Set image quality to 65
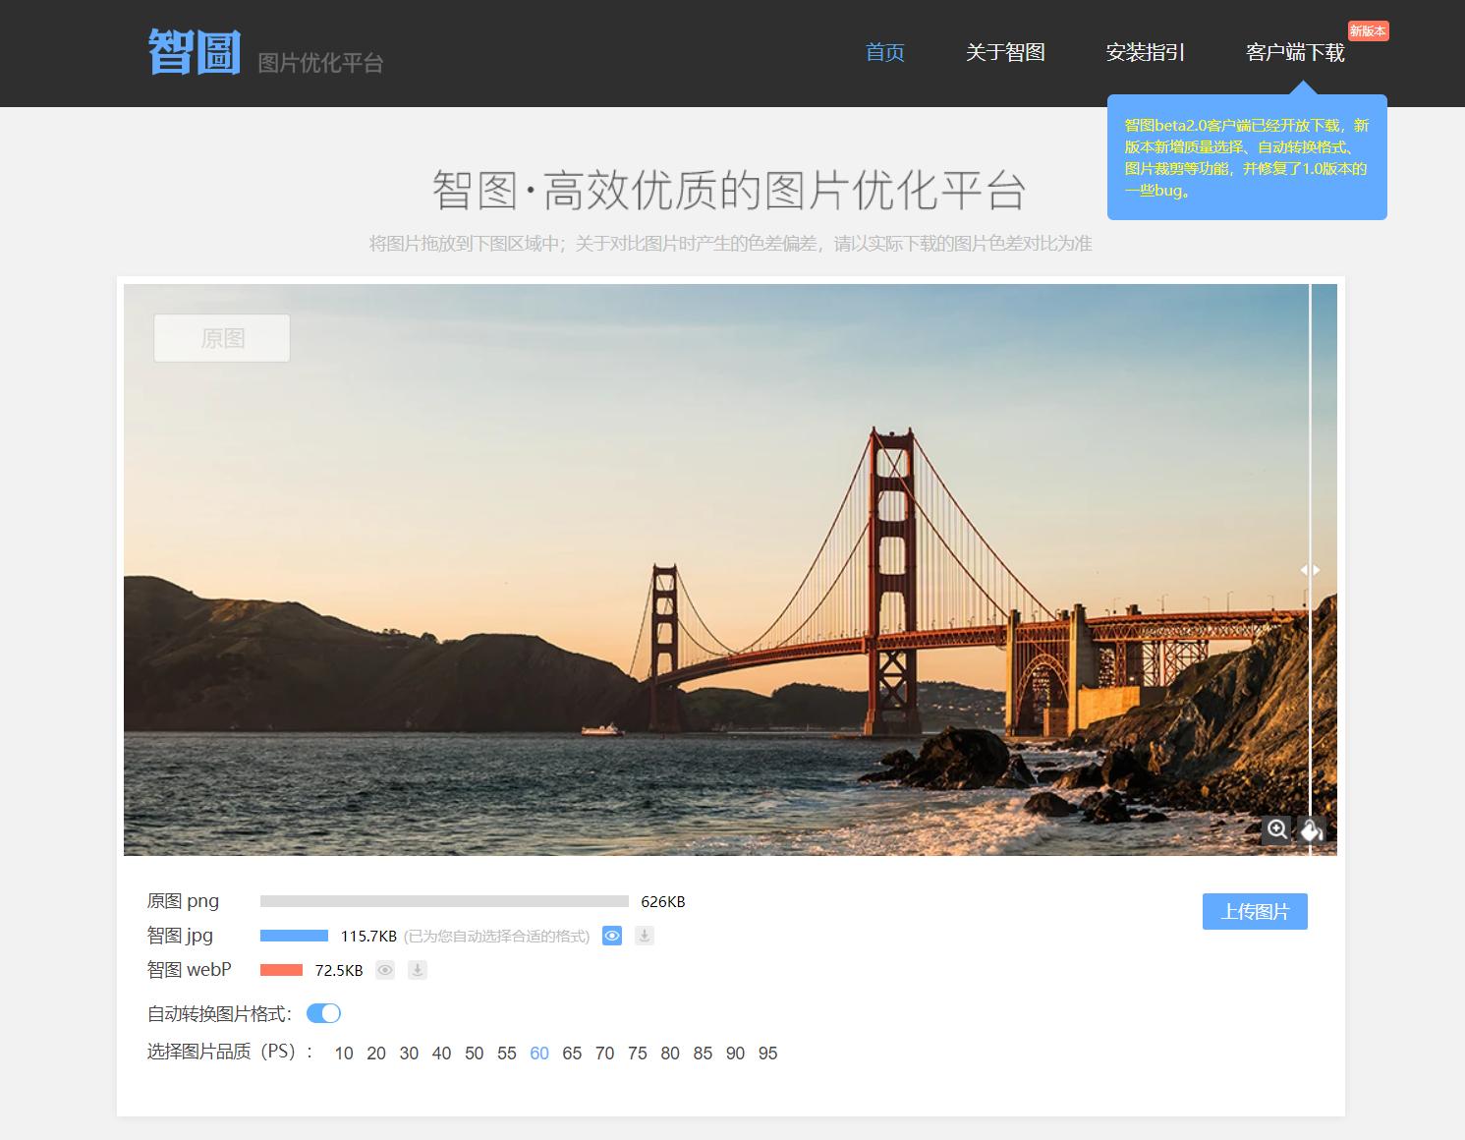 point(572,1054)
